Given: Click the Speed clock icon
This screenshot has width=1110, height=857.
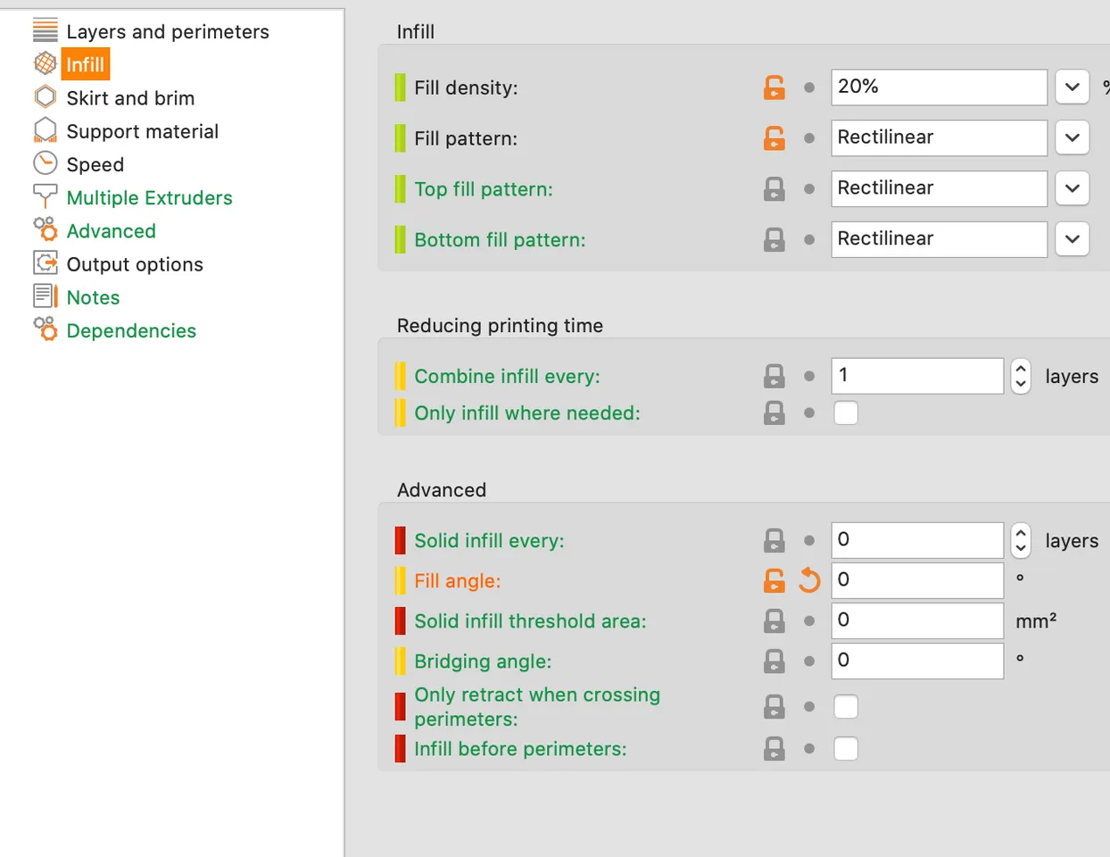Looking at the screenshot, I should [45, 163].
